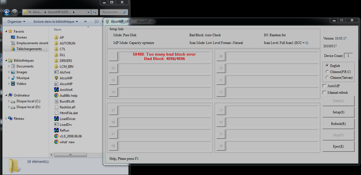
Task: Expand the Musique library node
Action: click(x=9, y=78)
